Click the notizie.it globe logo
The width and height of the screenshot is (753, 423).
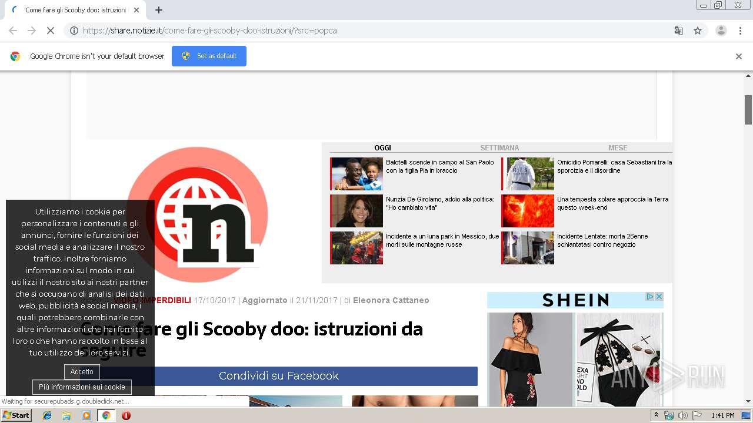[x=198, y=214]
